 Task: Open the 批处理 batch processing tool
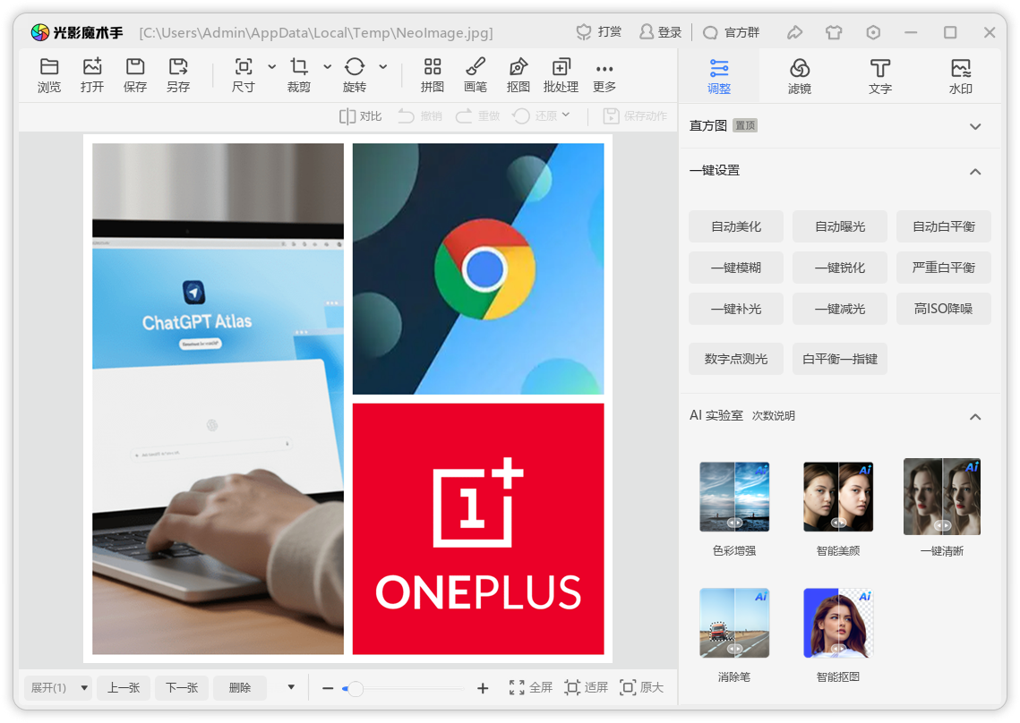[x=561, y=75]
